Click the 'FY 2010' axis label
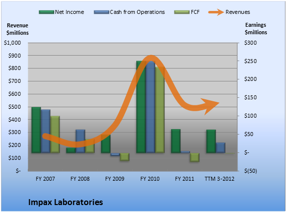 coord(150,179)
